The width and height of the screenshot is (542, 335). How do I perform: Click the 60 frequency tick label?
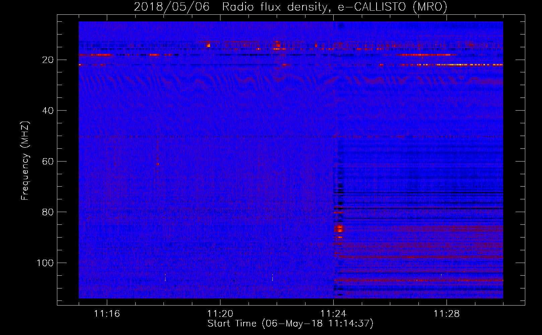pyautogui.click(x=48, y=161)
